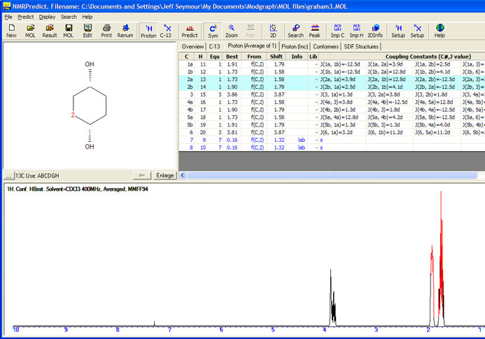485x339 pixels.
Task: Toggle the C-13 spectrum mode button
Action: point(167,30)
